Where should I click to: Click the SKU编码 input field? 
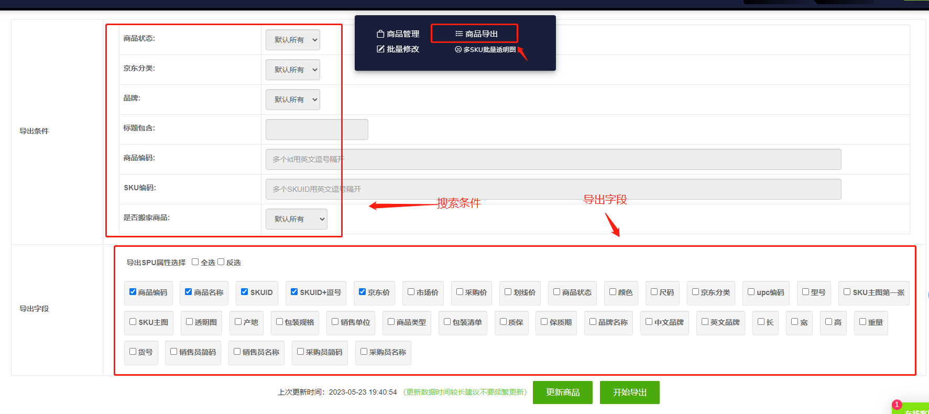click(553, 189)
